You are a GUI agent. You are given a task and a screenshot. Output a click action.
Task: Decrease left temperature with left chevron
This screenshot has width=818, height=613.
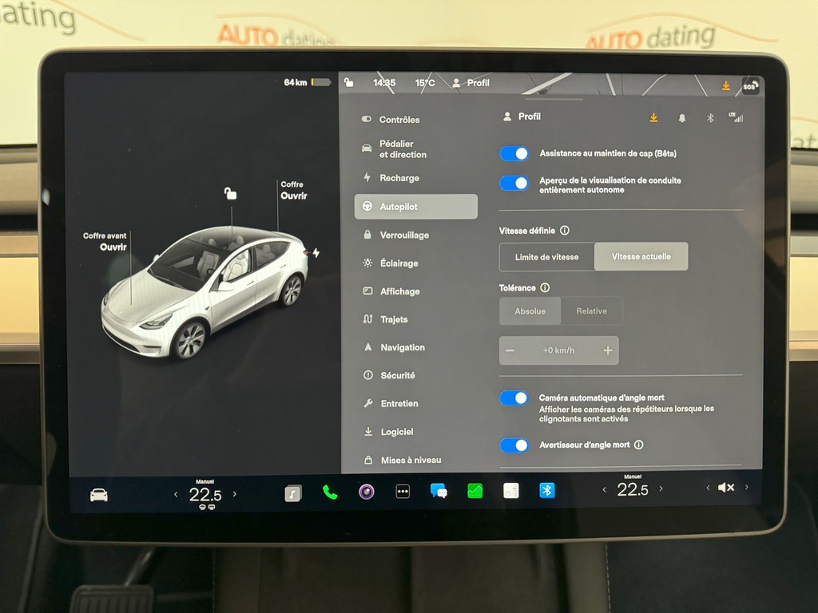click(x=176, y=494)
